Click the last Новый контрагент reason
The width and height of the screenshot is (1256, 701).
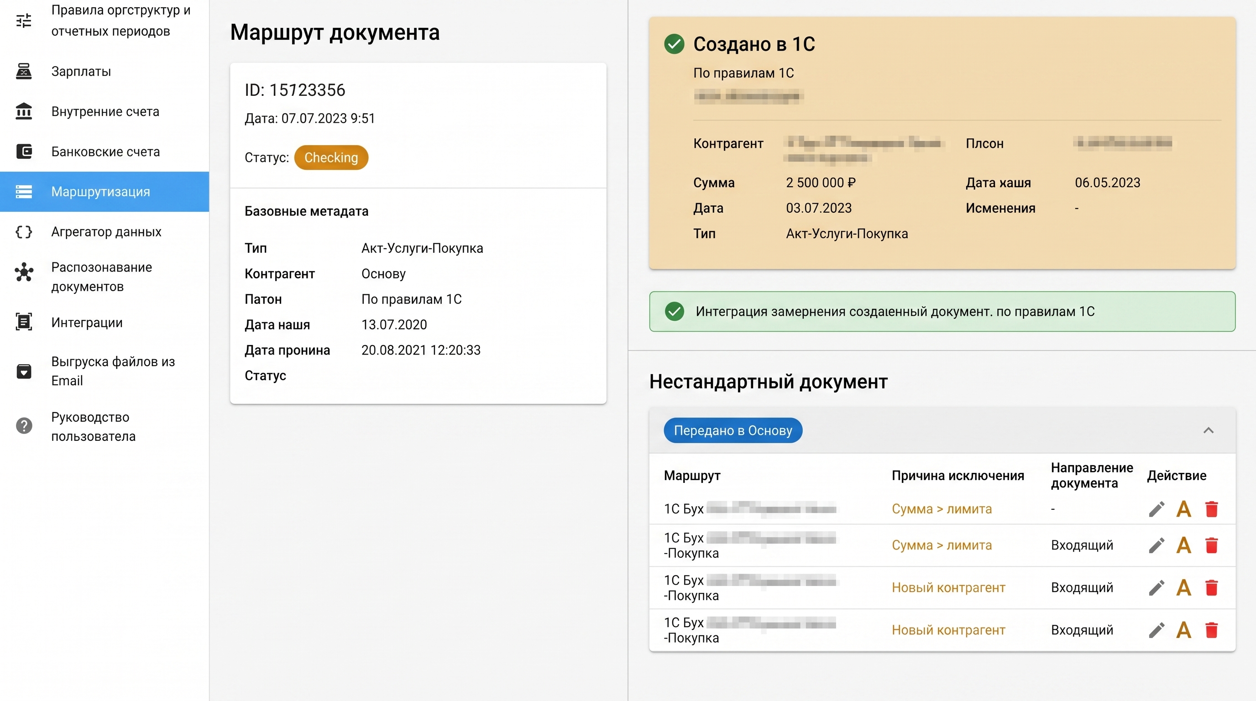pos(948,630)
